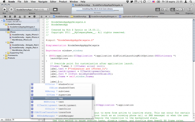Switch to the Assistant editor
Image resolution: width=195 pixels, height=122 pixels.
[162, 9]
